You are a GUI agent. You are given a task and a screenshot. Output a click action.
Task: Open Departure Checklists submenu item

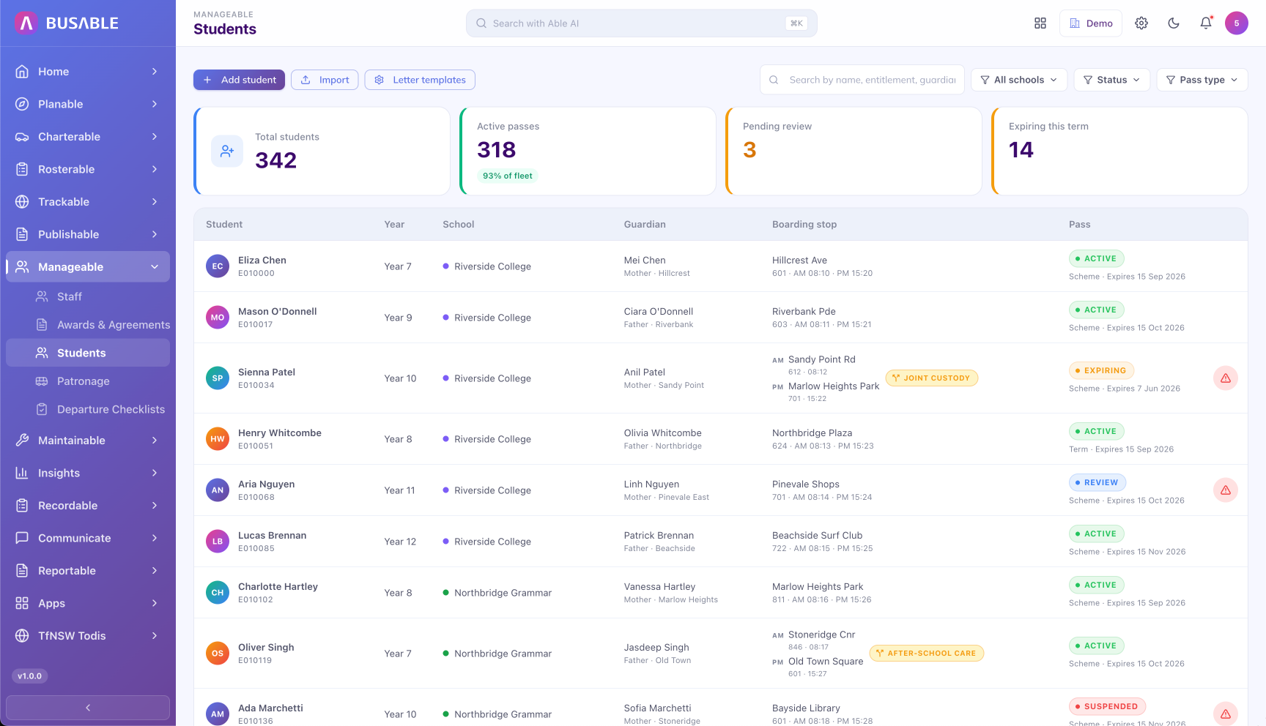click(x=88, y=409)
